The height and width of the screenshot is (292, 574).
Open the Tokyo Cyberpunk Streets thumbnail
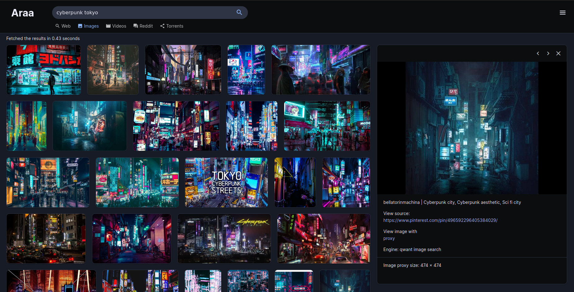pos(226,182)
